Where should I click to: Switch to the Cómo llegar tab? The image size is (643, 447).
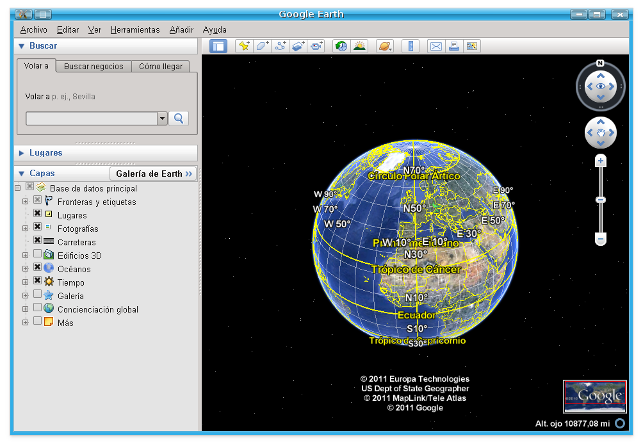coord(161,66)
